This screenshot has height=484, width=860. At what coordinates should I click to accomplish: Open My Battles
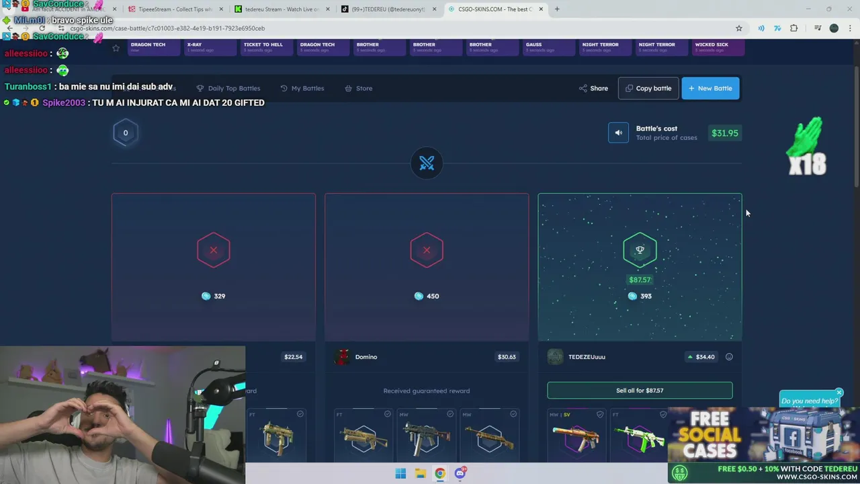tap(302, 88)
